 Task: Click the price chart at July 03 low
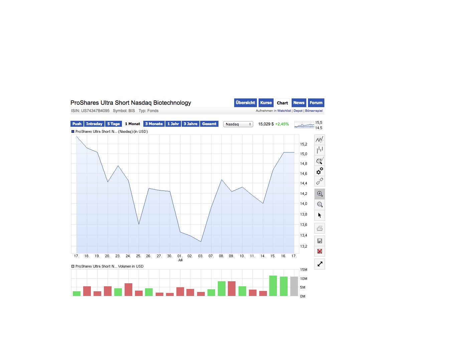coord(201,242)
